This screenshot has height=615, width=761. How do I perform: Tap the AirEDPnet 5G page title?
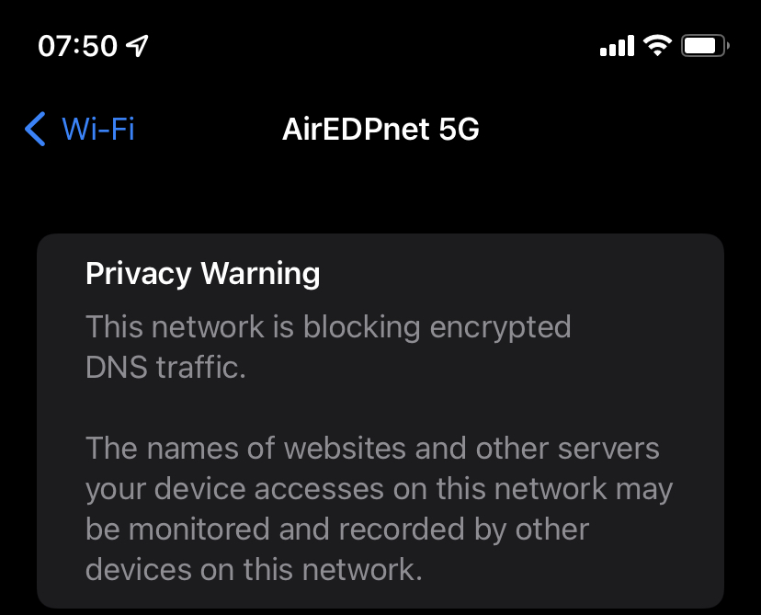tap(380, 130)
